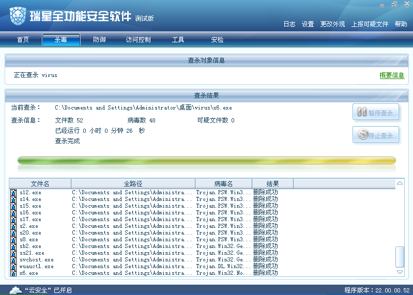Screen dimensions: 413x295
Task: Select the s12.exe row
Action: tap(202, 193)
